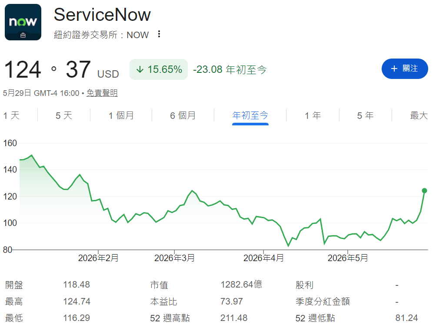436x324 pixels.
Task: Click the down arrow in 15.65% badge
Action: (x=140, y=69)
